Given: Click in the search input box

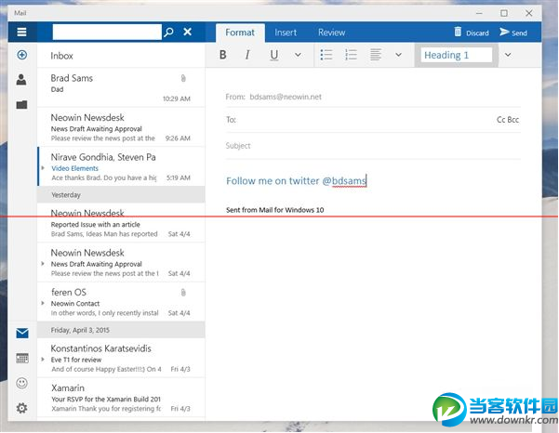Looking at the screenshot, I should click(107, 32).
